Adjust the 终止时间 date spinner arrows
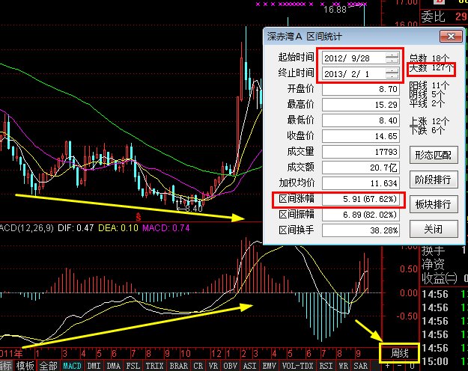Image resolution: width=468 pixels, height=371 pixels. click(x=392, y=73)
